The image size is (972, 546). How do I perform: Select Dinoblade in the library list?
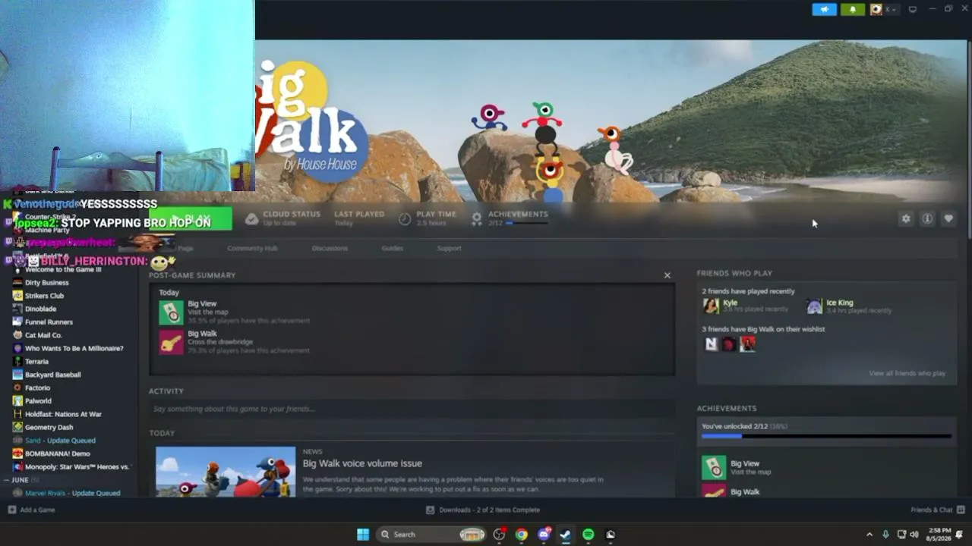(x=40, y=309)
